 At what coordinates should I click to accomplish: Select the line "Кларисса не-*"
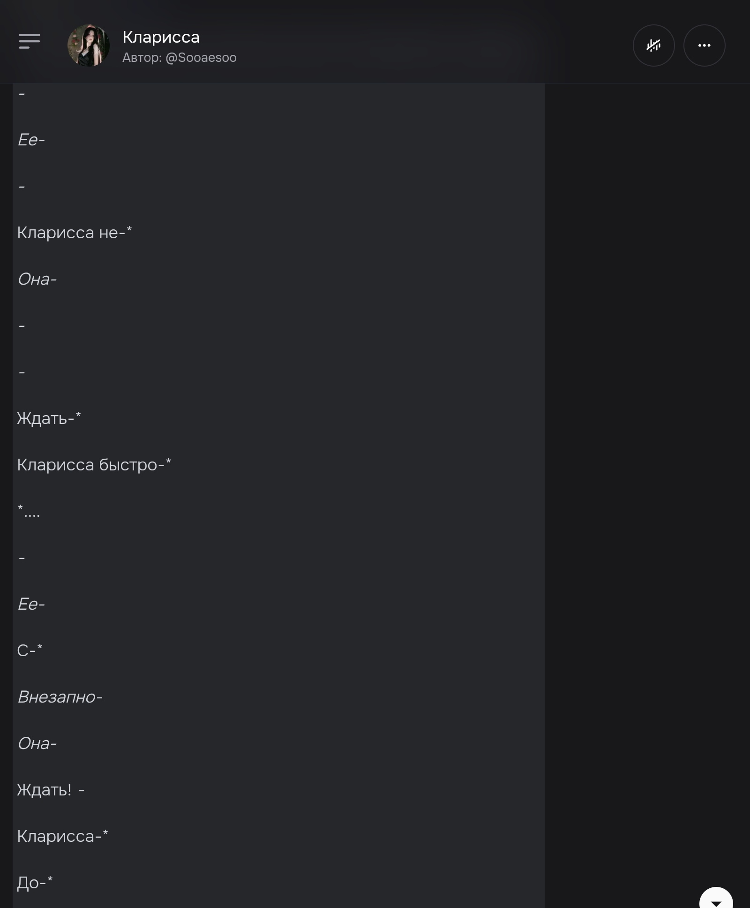tap(75, 233)
